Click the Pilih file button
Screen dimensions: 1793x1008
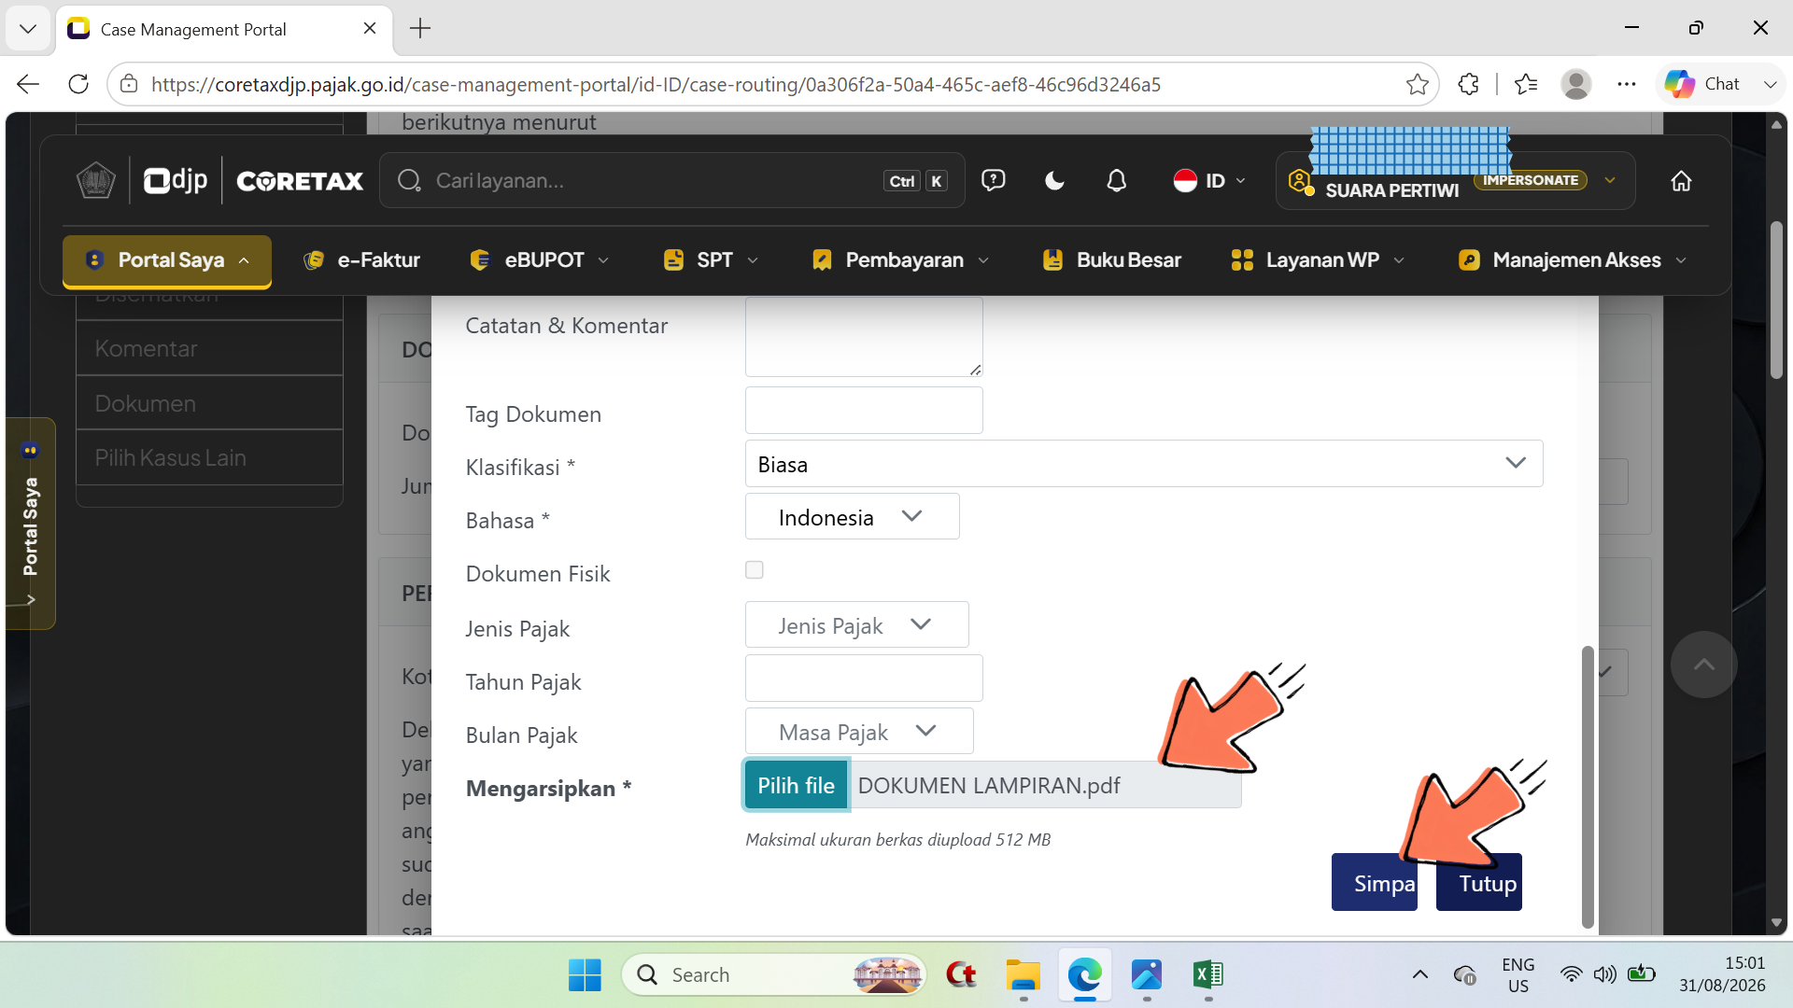[x=796, y=786]
